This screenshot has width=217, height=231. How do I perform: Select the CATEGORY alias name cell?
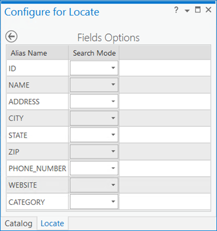click(x=37, y=202)
